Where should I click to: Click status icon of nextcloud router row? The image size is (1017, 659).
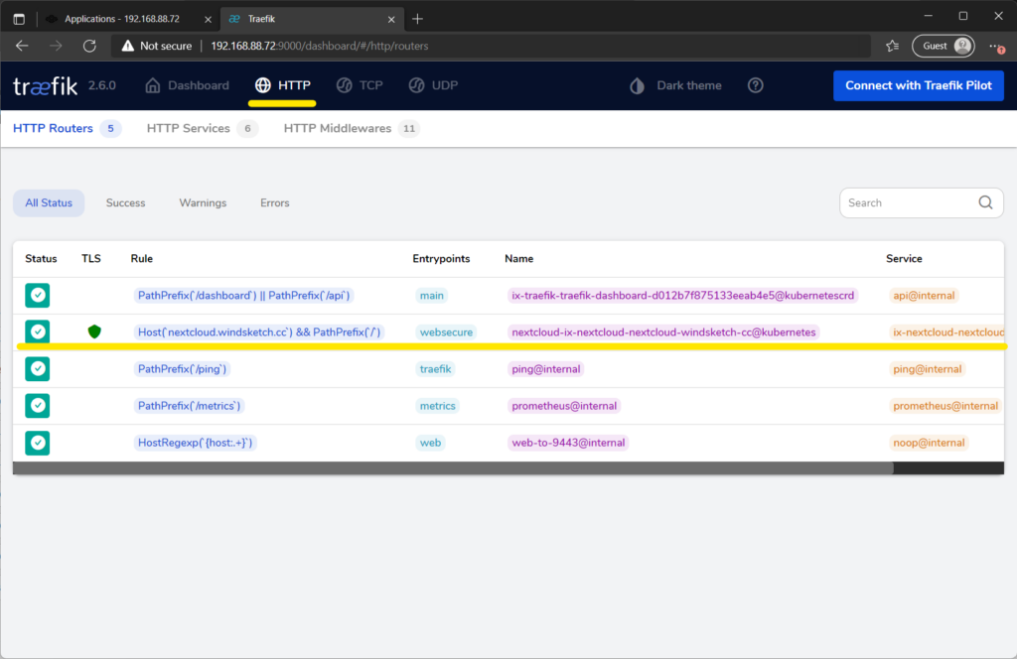coord(38,331)
